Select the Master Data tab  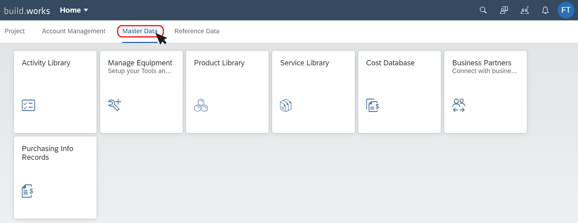click(x=140, y=31)
